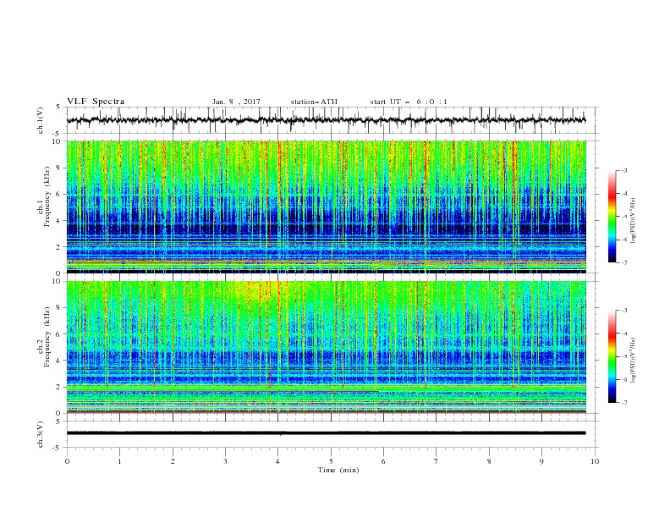Click time-axis tick label "4"
670x518 pixels.
point(278,461)
